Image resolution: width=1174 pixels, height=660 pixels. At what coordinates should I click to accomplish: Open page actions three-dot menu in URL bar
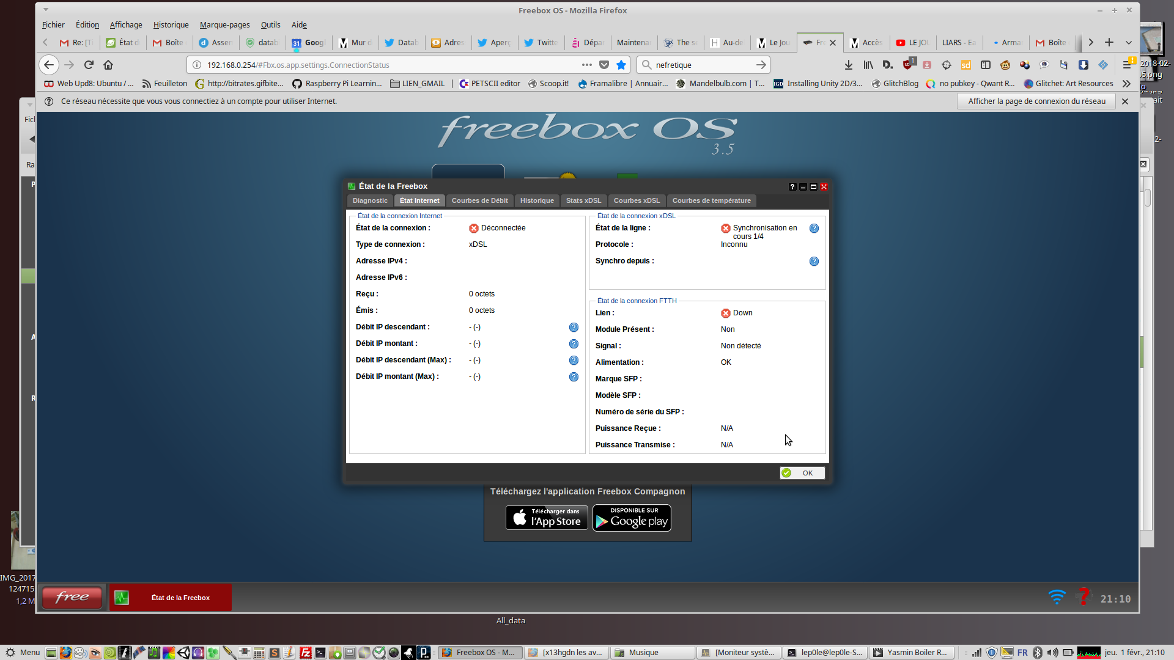587,65
